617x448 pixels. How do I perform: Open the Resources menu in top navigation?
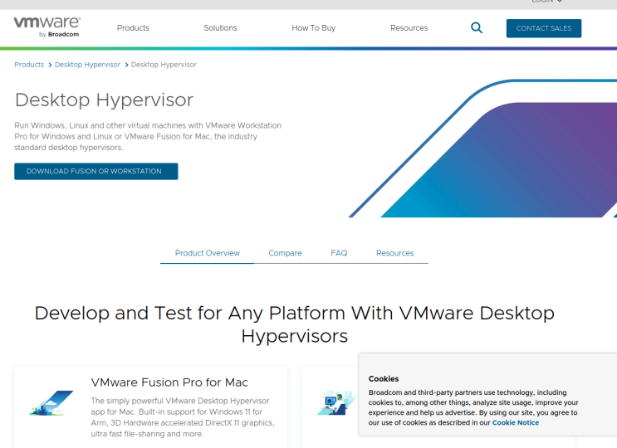click(x=409, y=28)
